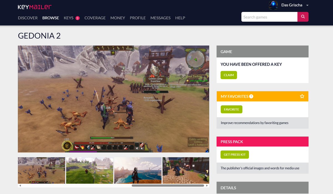This screenshot has width=333, height=194.
Task: Click the publisher's official images description text
Action: tap(260, 168)
